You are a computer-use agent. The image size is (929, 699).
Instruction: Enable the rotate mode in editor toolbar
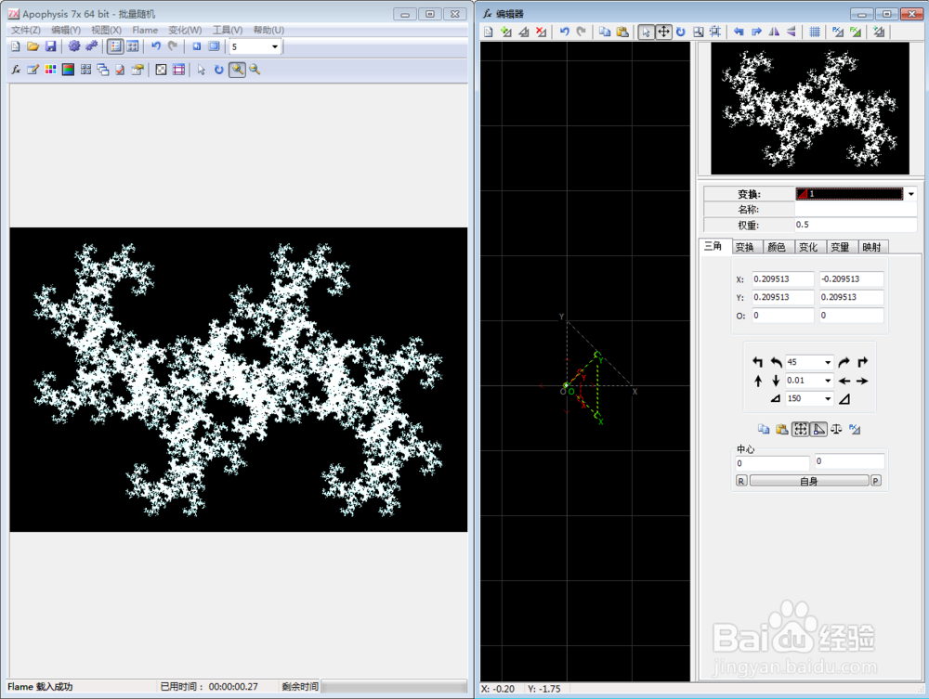point(681,32)
